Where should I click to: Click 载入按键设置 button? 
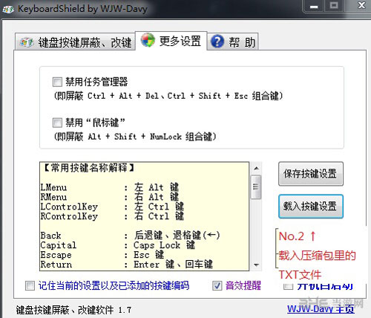(x=311, y=207)
